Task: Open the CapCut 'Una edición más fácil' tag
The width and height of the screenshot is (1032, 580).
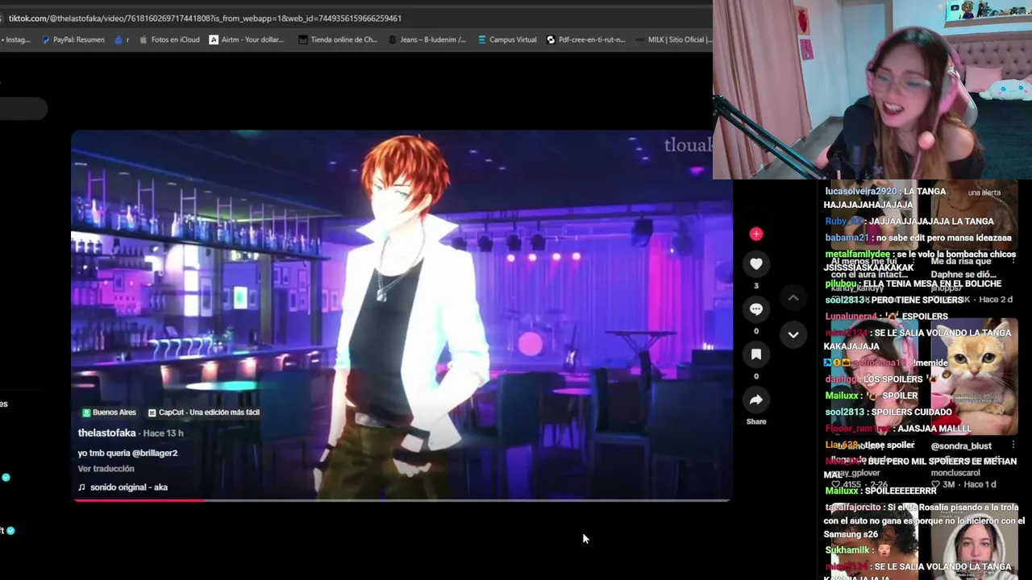Action: tap(204, 412)
